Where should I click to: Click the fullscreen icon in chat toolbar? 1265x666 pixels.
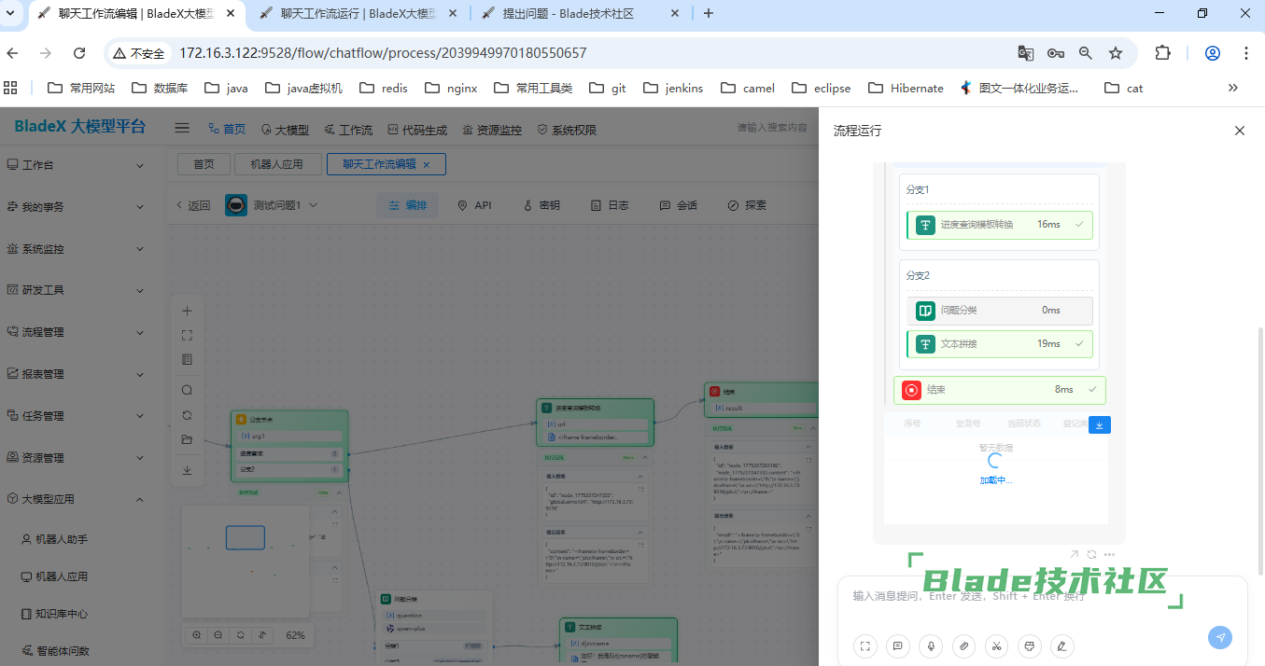tap(865, 645)
